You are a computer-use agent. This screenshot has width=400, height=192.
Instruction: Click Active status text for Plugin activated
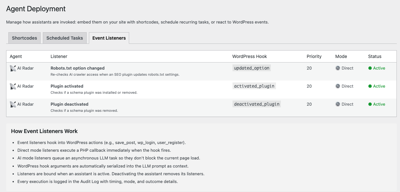379,86
